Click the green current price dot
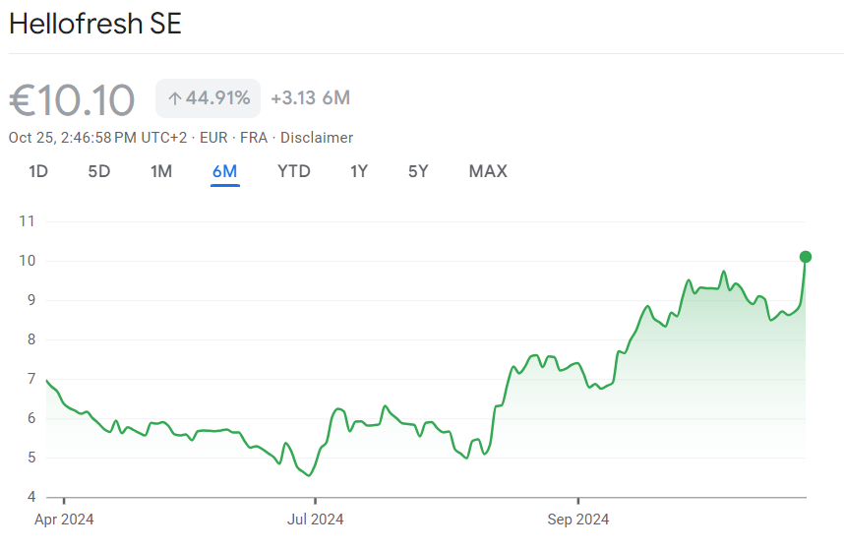 tap(806, 257)
